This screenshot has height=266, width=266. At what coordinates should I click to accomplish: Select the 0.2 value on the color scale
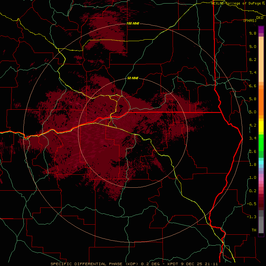point(253,191)
